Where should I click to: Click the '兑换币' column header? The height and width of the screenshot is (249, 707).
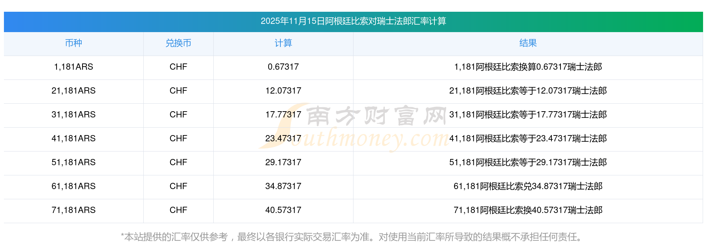178,43
